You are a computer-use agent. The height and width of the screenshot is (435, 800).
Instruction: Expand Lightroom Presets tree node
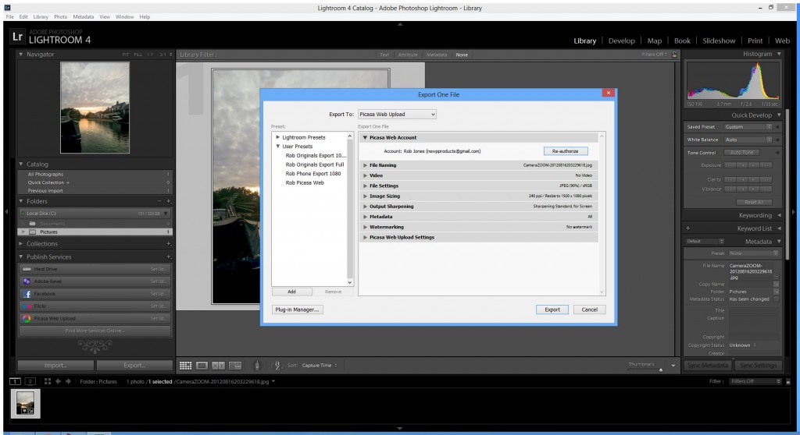click(x=277, y=137)
